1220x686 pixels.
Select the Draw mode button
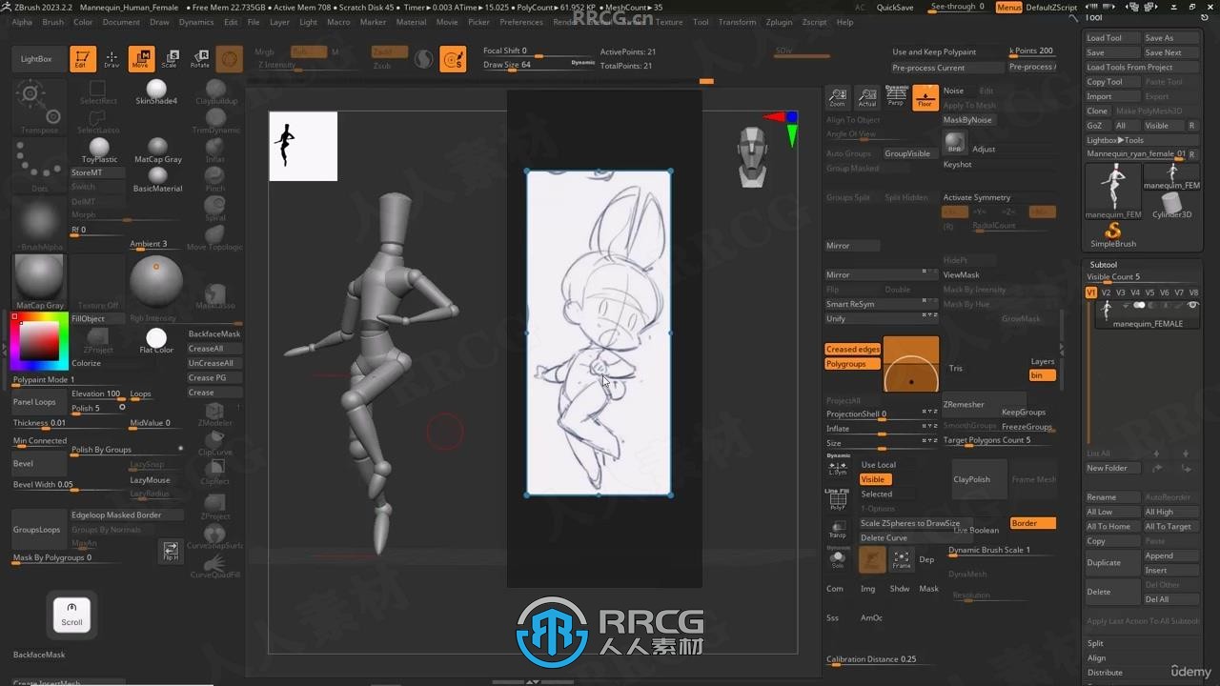(x=112, y=59)
